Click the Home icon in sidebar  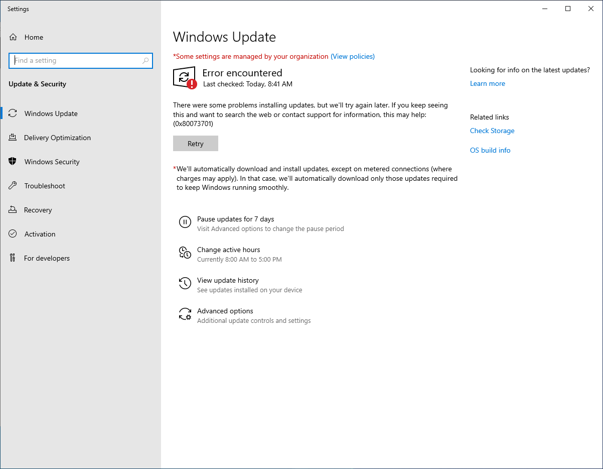[x=13, y=37]
